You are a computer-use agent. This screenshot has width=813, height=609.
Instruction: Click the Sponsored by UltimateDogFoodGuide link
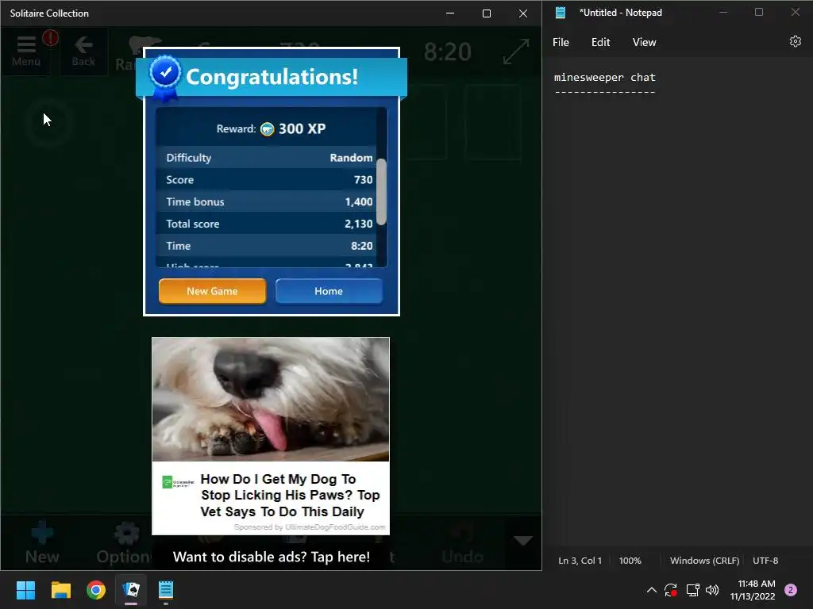pos(310,527)
